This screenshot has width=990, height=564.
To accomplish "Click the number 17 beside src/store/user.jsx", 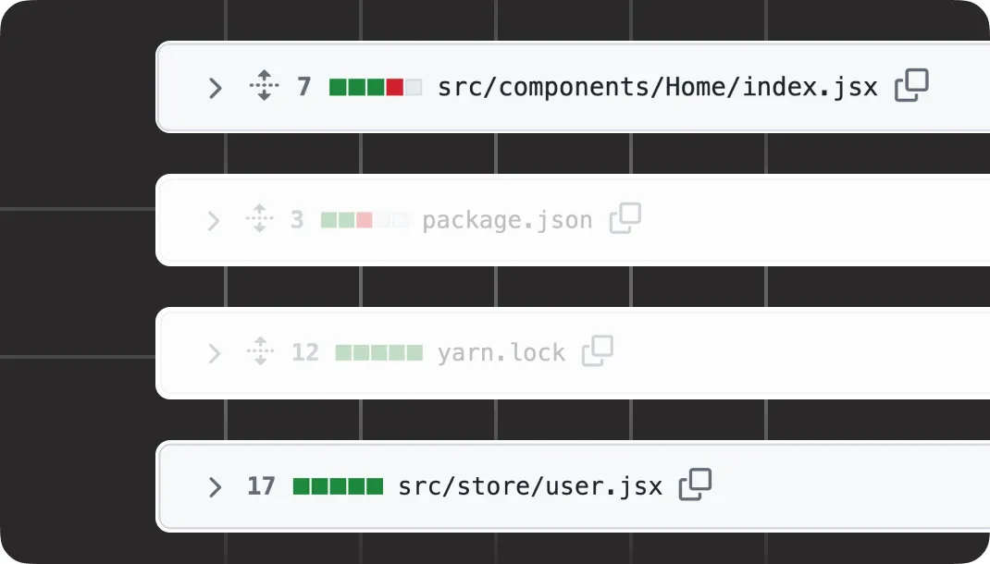I will point(260,484).
